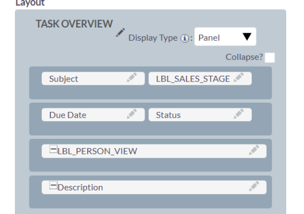Shrink Description field using its minus icon
This screenshot has width=304, height=214.
(53, 185)
